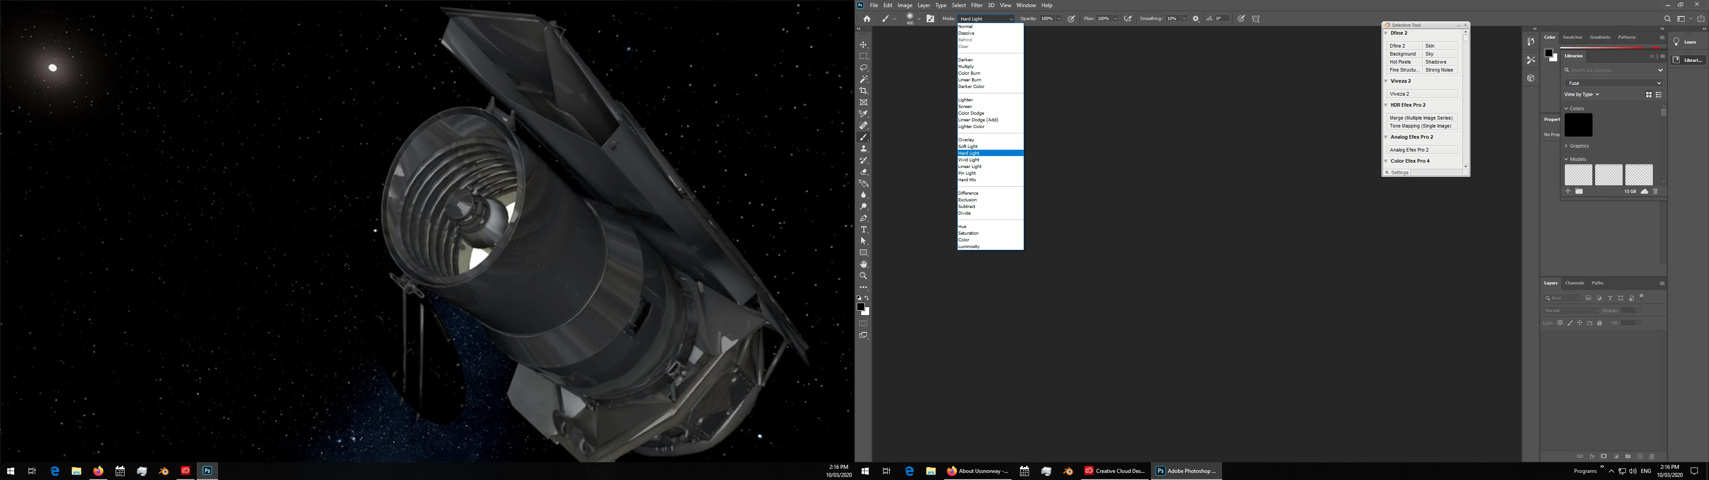Click the symmetry paint butterfly icon

tap(1255, 19)
